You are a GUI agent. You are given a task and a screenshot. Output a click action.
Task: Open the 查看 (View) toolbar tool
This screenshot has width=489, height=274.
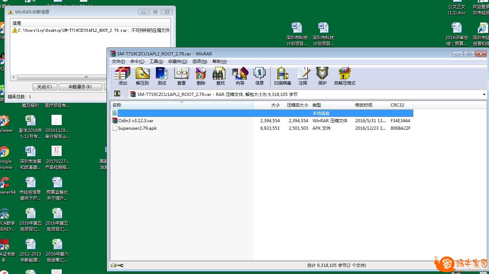click(181, 76)
